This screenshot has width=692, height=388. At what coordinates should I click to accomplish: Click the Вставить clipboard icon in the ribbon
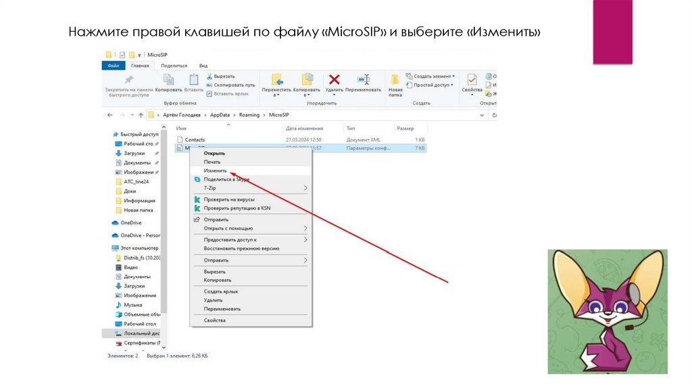click(194, 80)
